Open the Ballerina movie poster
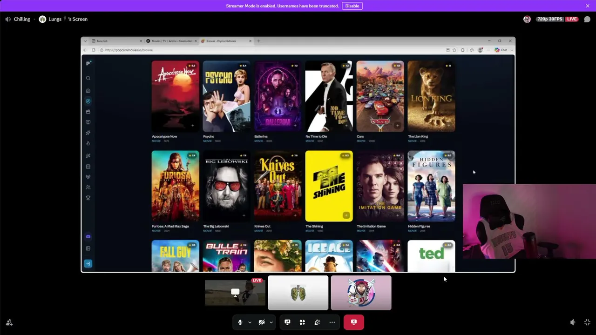Viewport: 596px width, 335px height. [278, 96]
